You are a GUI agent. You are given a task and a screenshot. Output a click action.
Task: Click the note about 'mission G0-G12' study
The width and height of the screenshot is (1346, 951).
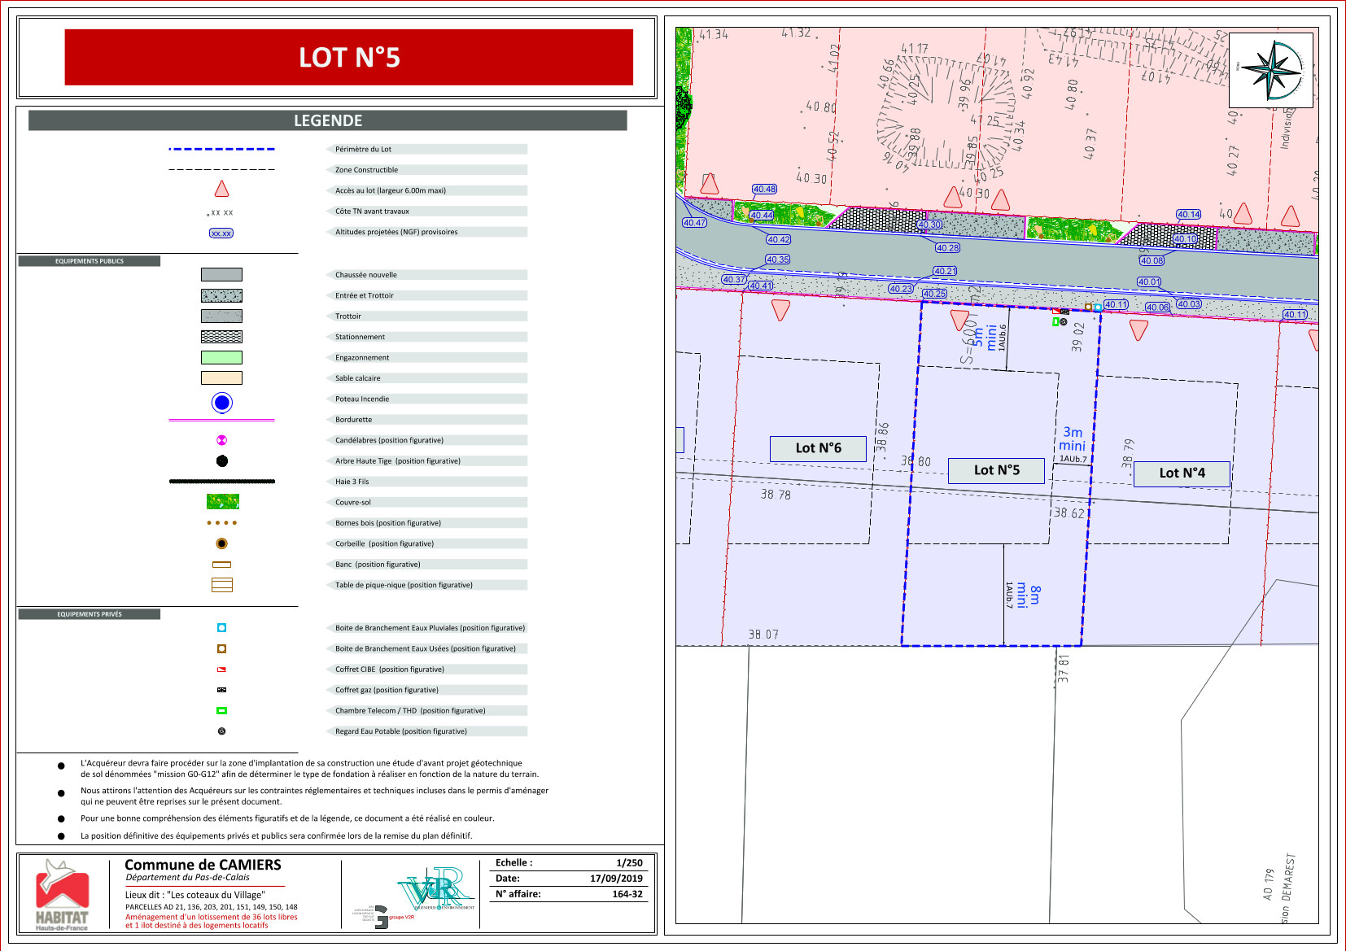pos(309,769)
